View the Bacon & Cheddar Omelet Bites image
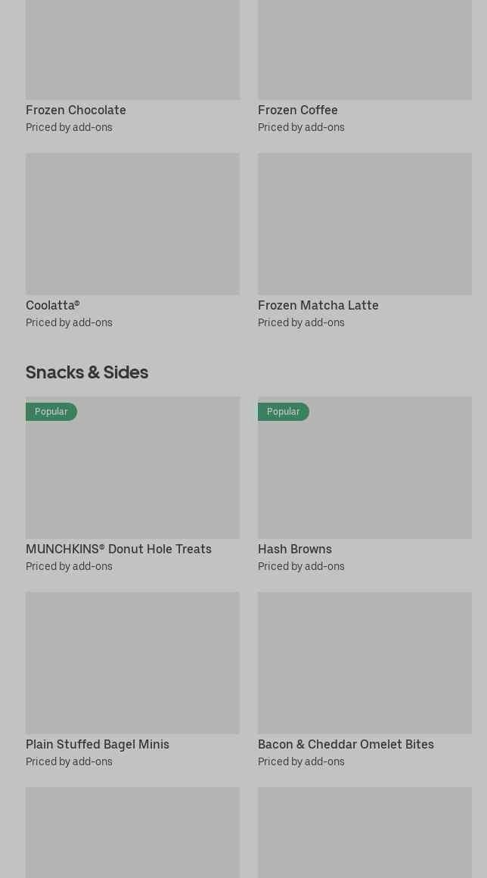The height and width of the screenshot is (878, 487). coord(364,663)
